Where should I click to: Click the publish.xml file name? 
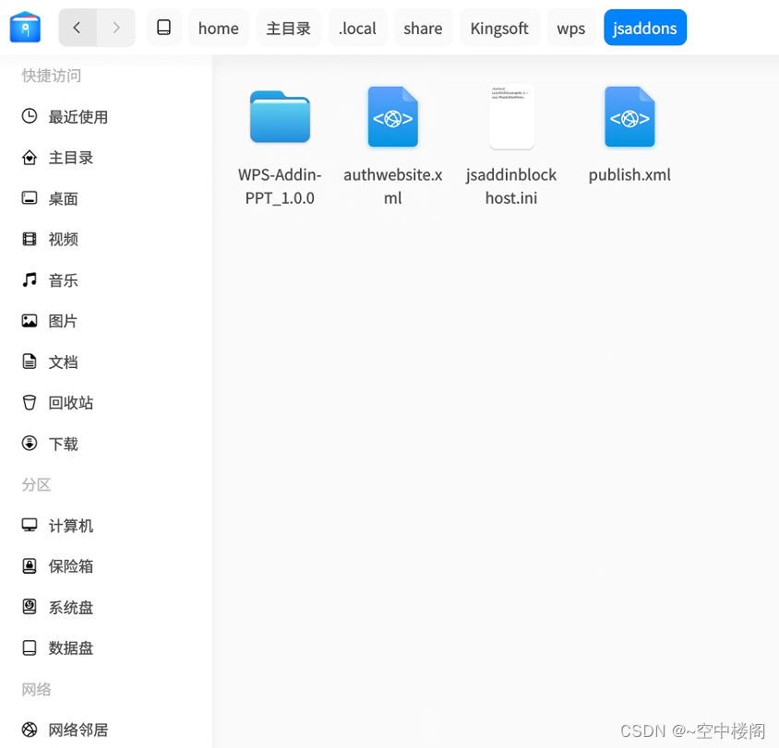pyautogui.click(x=629, y=175)
